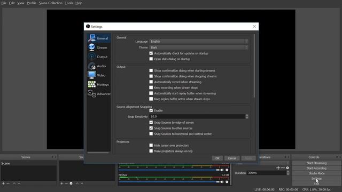Switch to the Stream settings category
Screen dimensions: 342x192
tap(99, 47)
